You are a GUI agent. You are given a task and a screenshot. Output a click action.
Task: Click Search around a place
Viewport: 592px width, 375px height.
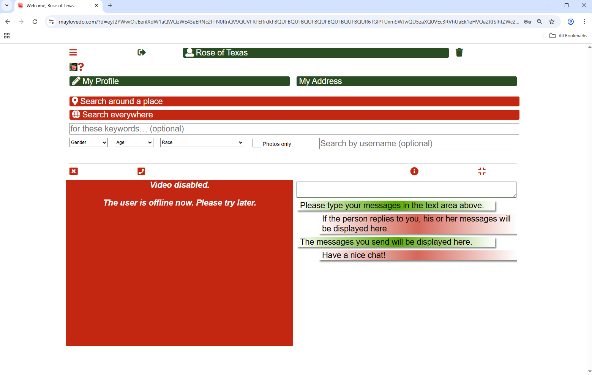pos(294,101)
